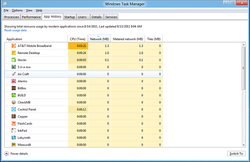Click the 0:03:21 CPU time cell
The height and width of the screenshot is (162, 250).
click(78, 46)
